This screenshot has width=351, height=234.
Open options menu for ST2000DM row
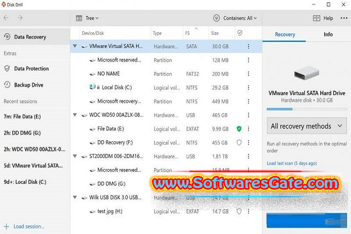point(249,156)
